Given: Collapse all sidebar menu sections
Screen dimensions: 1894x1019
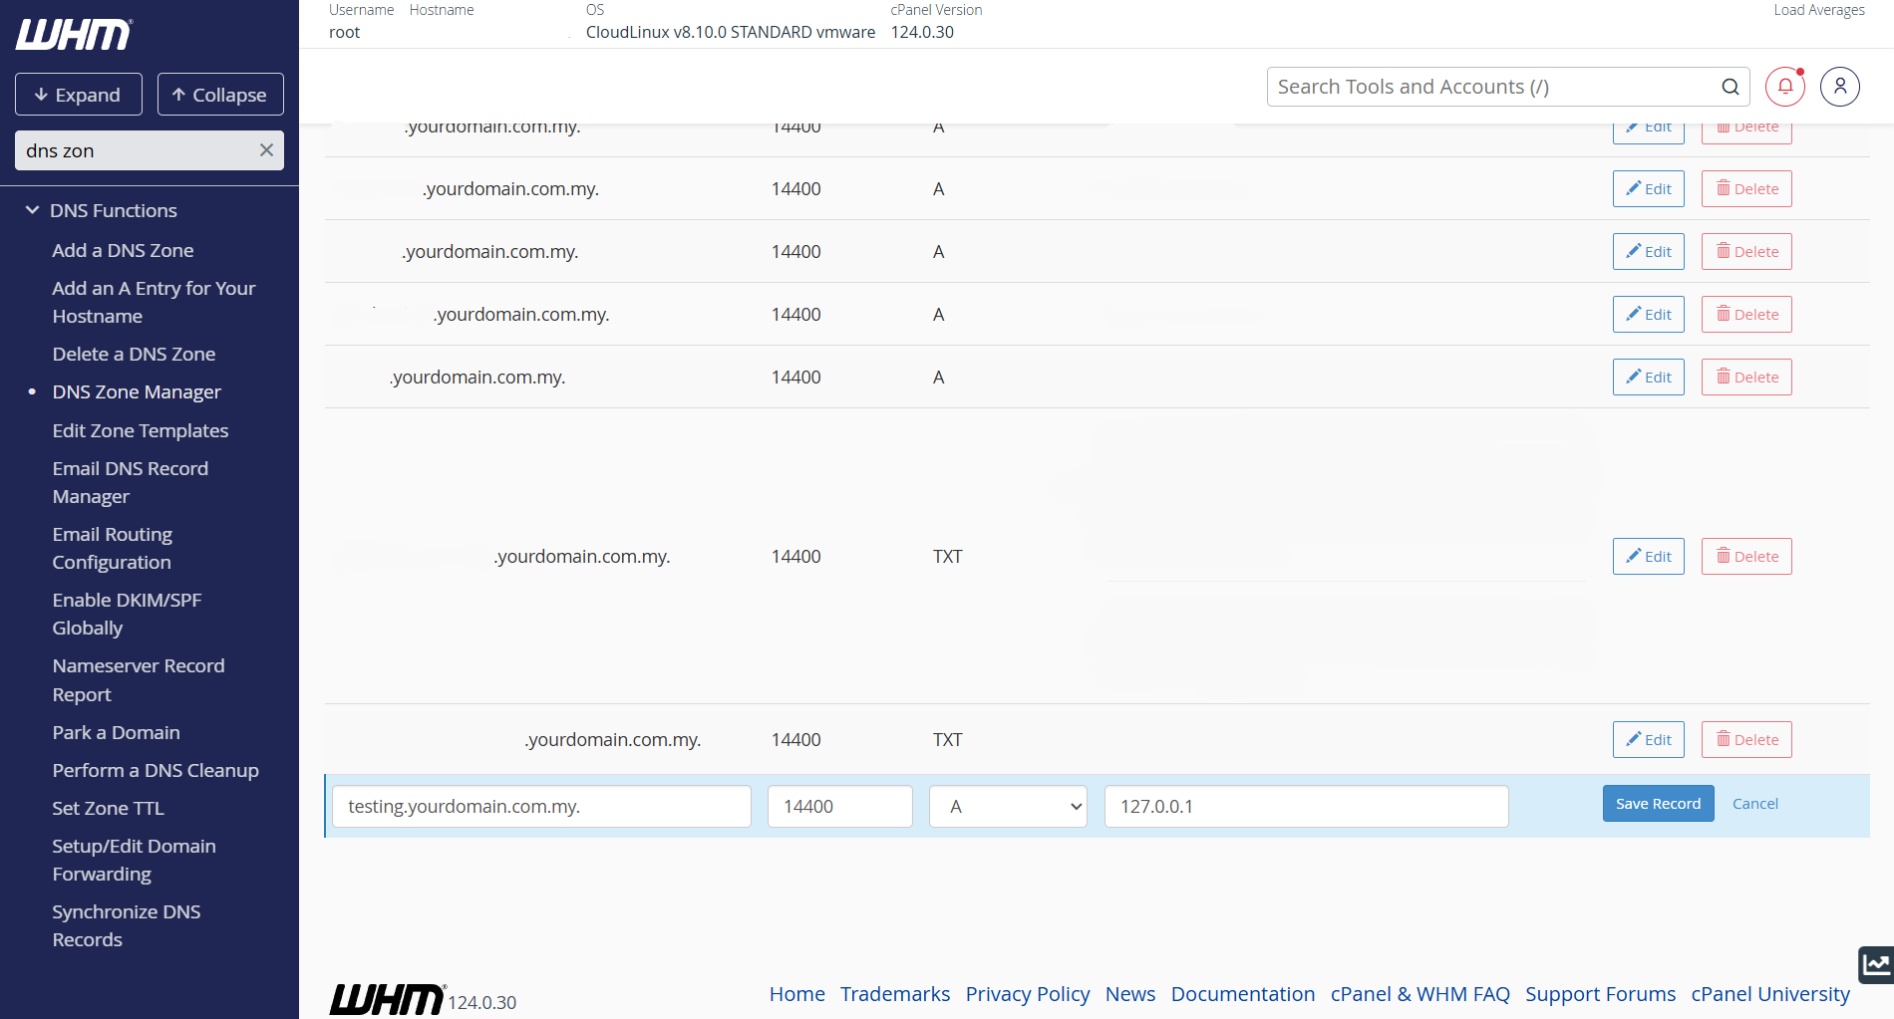Looking at the screenshot, I should click(x=220, y=95).
